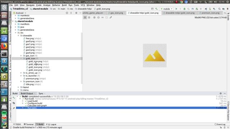
Task: Open the Event Log
Action: coord(220,124)
